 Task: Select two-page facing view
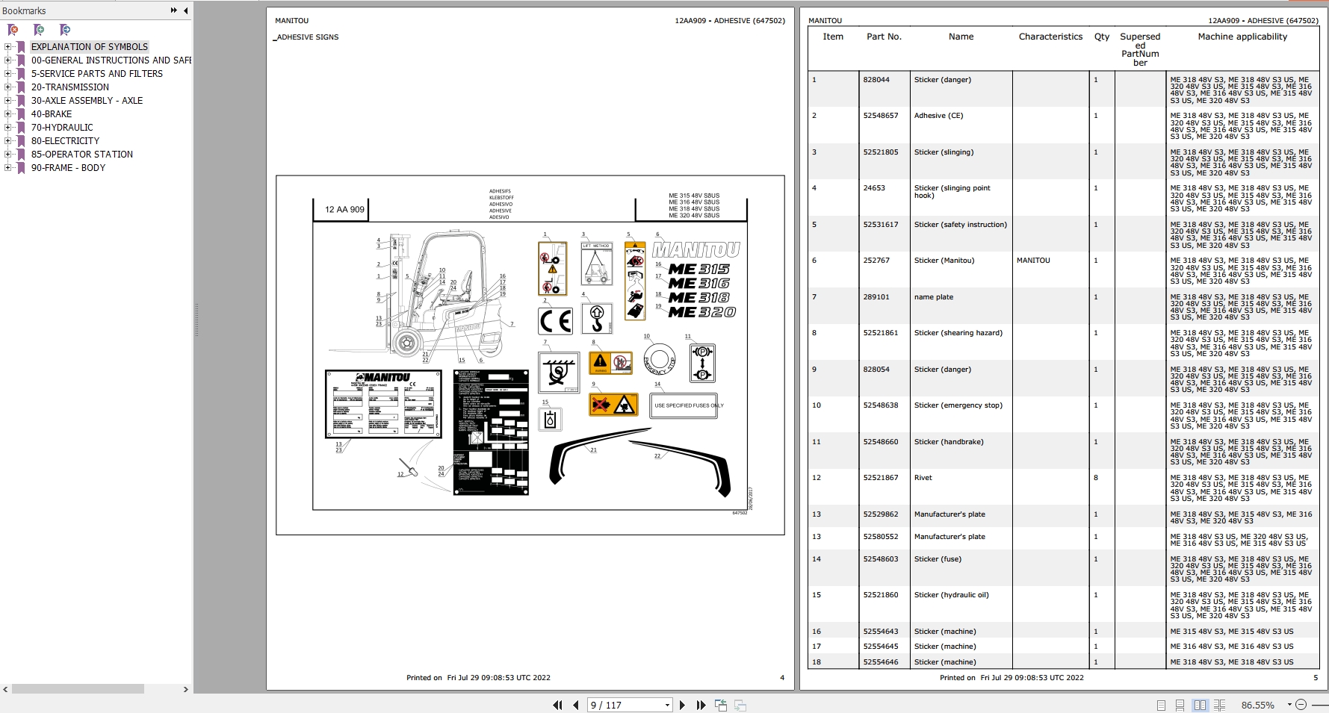[1200, 705]
